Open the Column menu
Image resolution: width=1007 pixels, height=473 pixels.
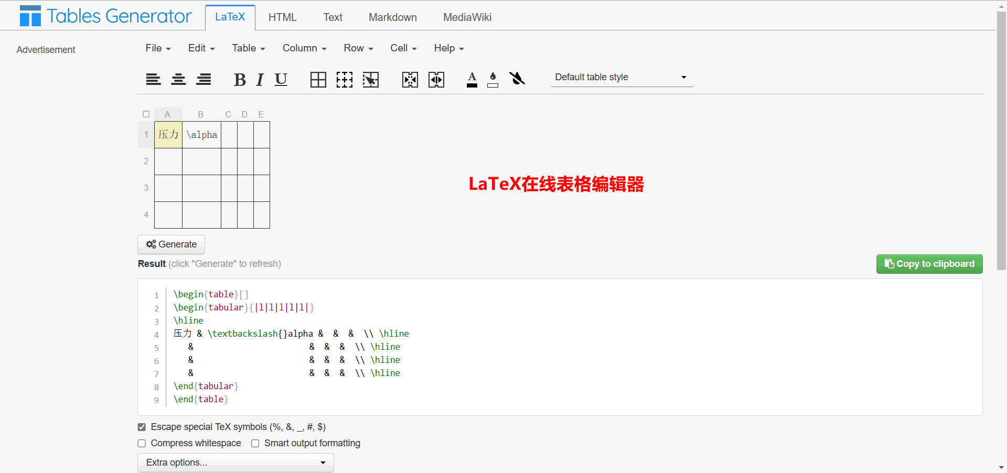[304, 48]
